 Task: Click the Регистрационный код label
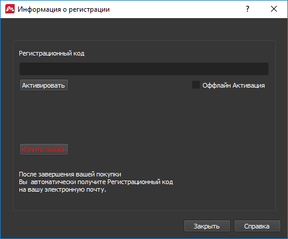pos(52,53)
